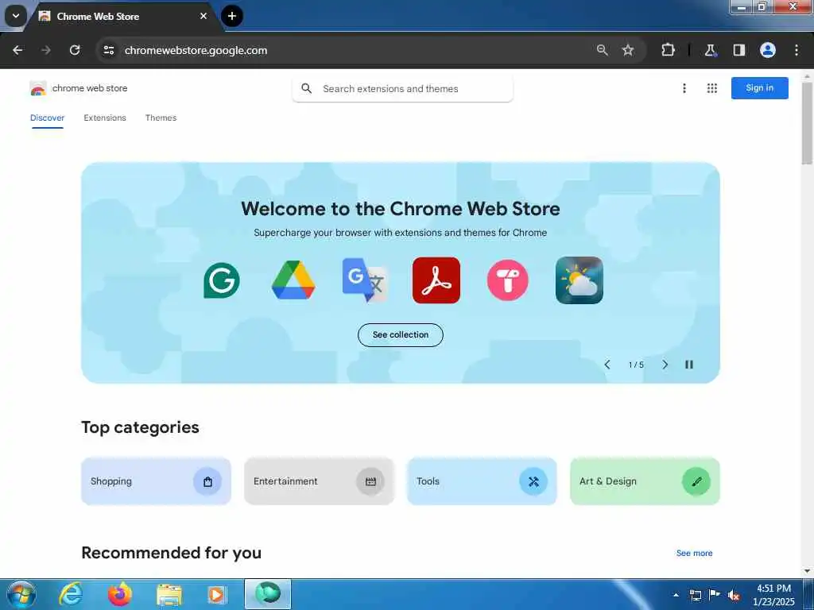814x610 pixels.
Task: Click the Google Drive icon in banner
Action: point(293,280)
